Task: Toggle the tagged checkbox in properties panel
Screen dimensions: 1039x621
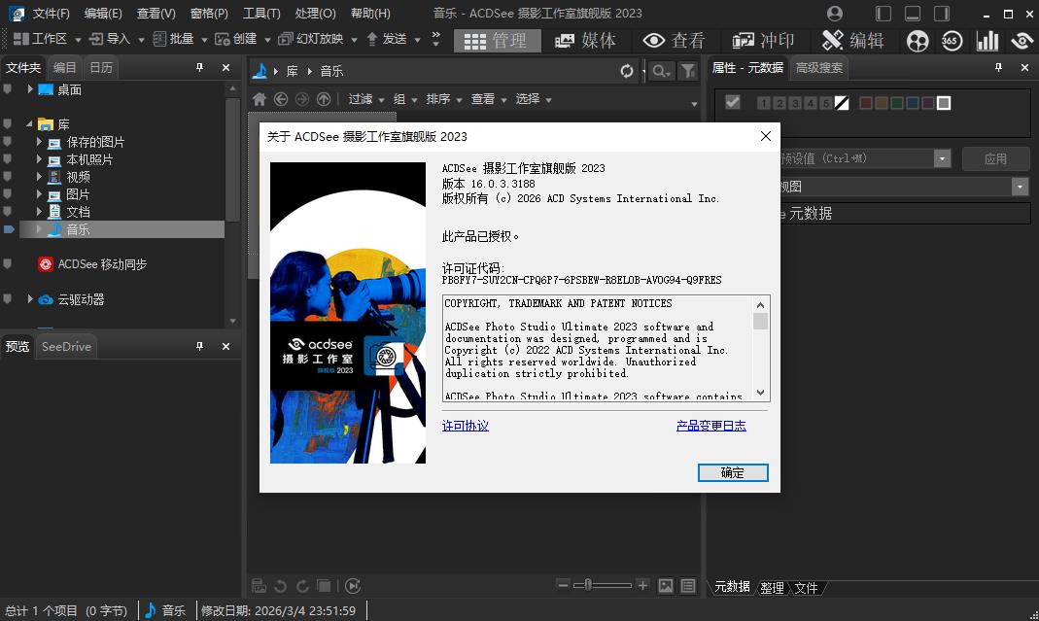Action: pos(733,102)
